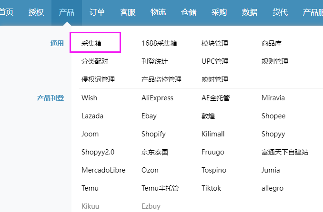Open the 采集箱 menu entry
323x212 pixels.
[91, 43]
